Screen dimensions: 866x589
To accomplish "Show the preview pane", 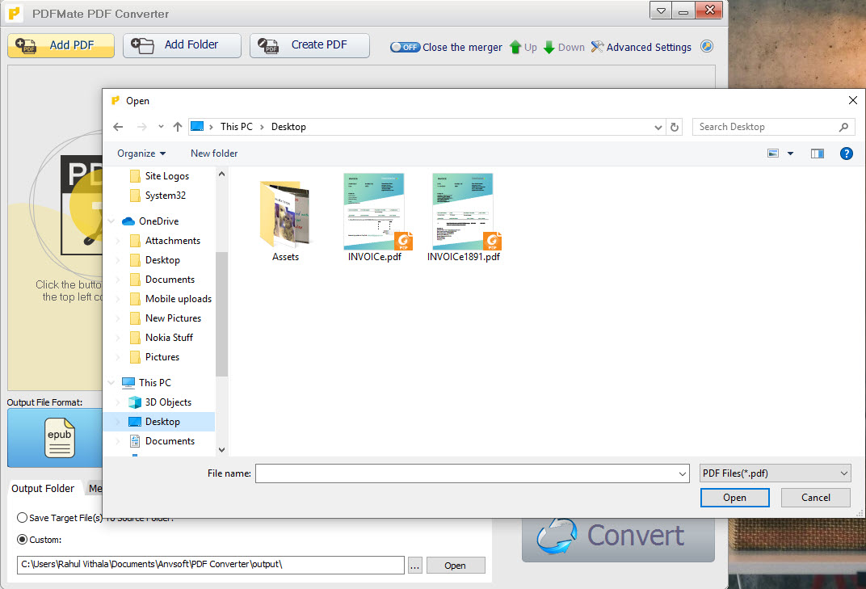I will (x=818, y=154).
